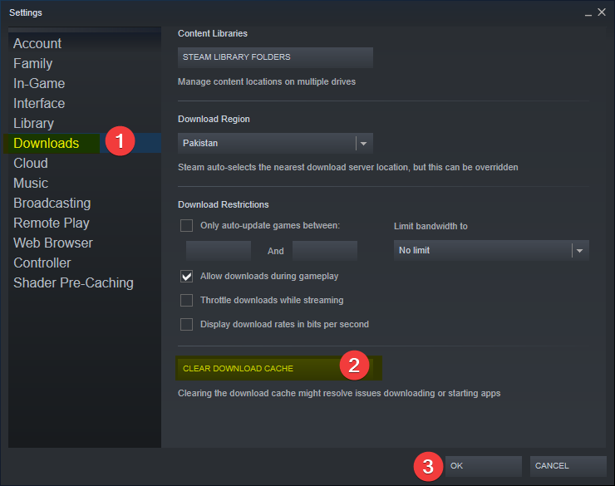This screenshot has width=615, height=486.
Task: Switch to Library settings
Action: (x=34, y=124)
